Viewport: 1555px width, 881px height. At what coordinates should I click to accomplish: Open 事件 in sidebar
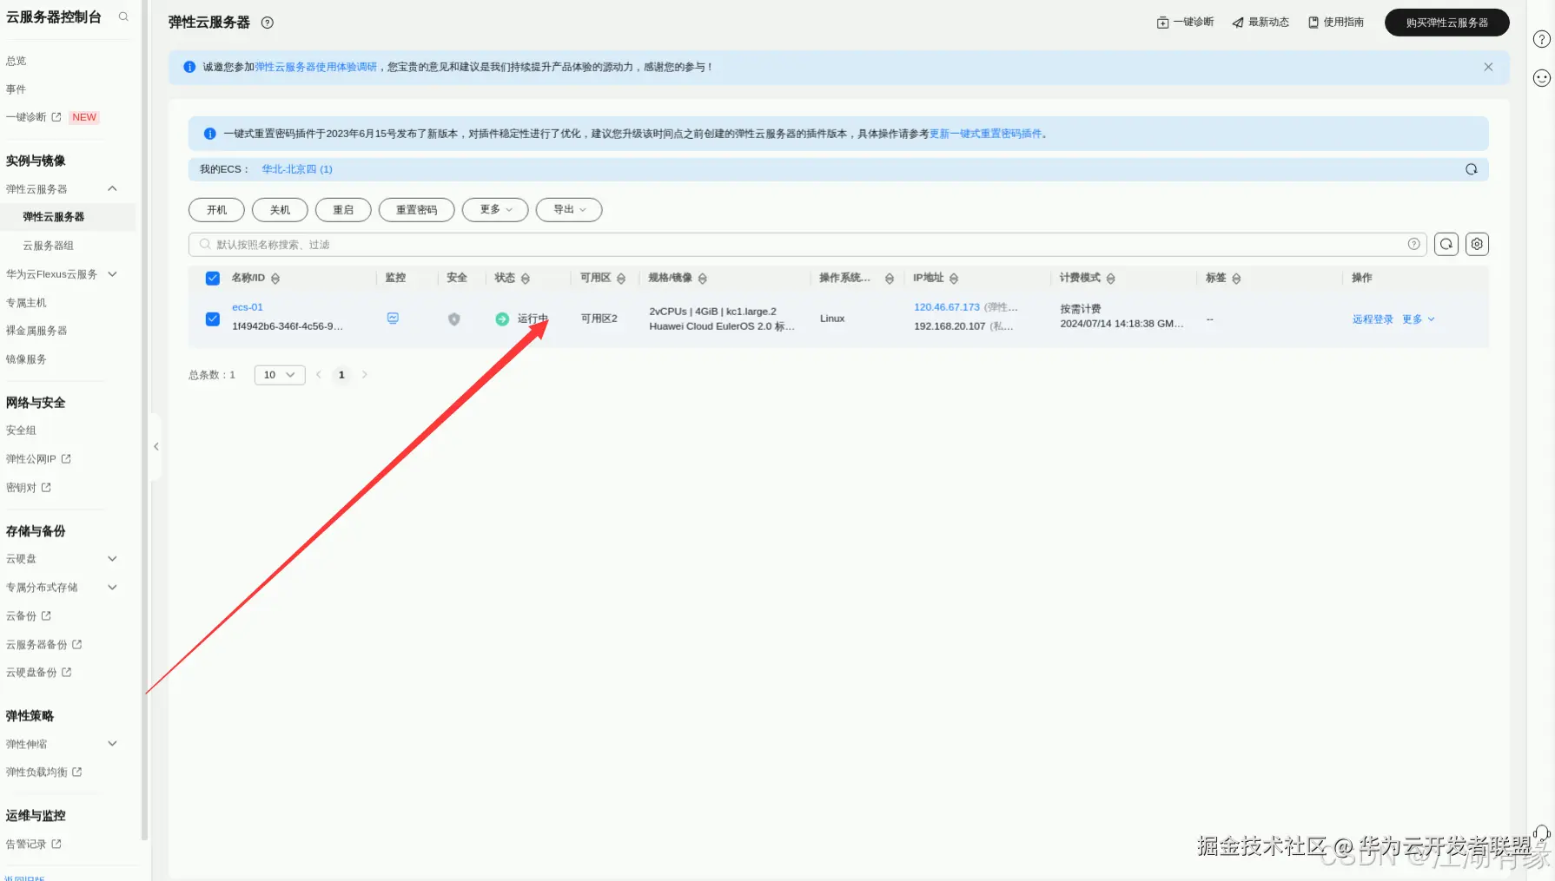tap(17, 89)
